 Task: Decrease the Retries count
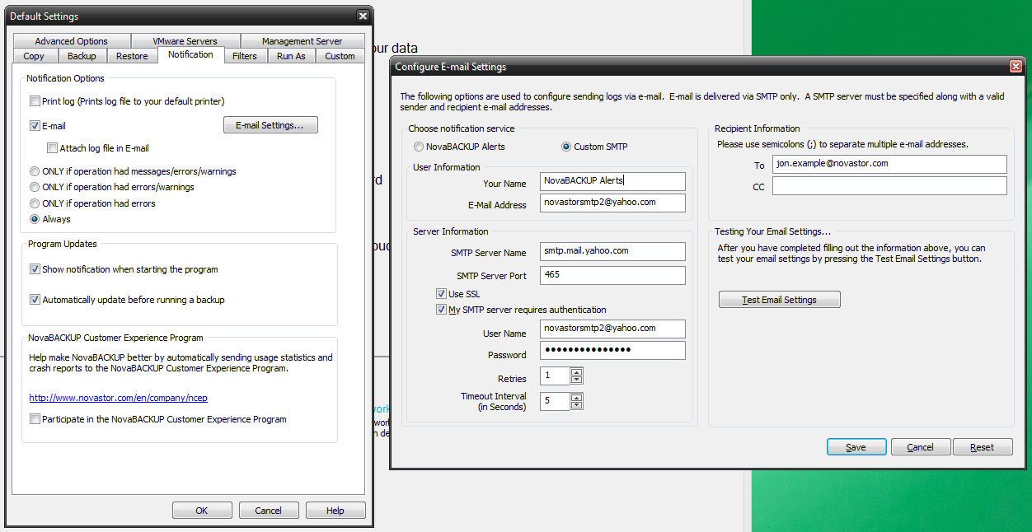(577, 380)
